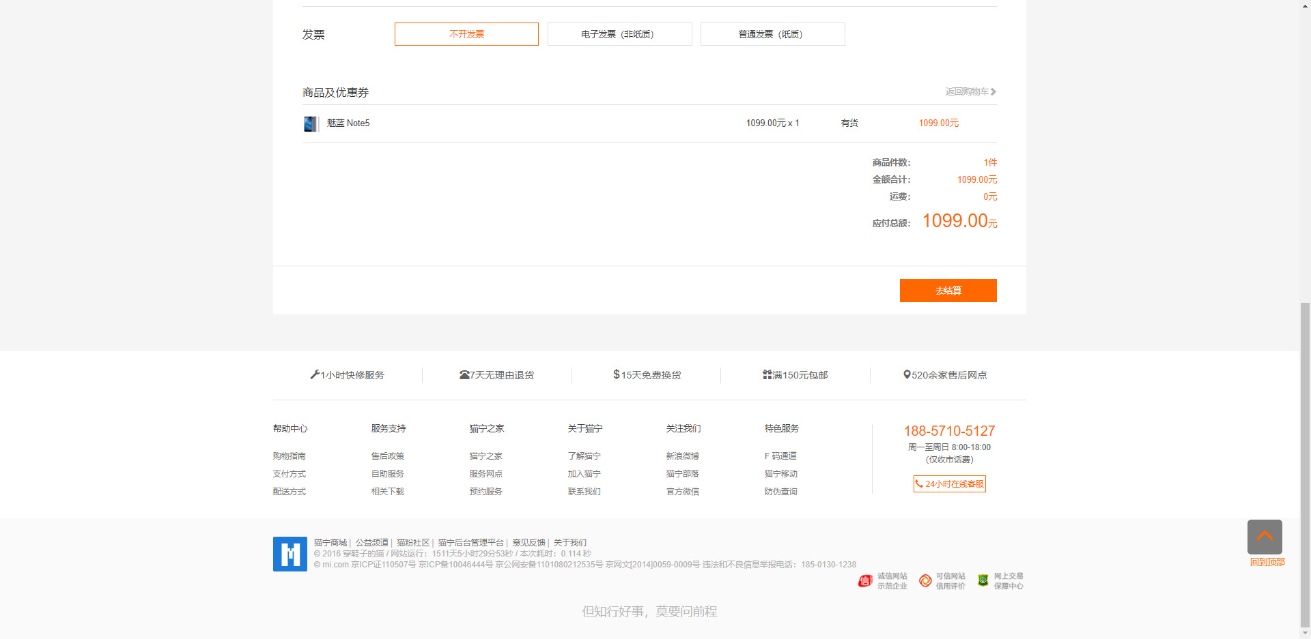Click the location pin beside 520余家售后网点
1311x639 pixels.
pyautogui.click(x=907, y=374)
